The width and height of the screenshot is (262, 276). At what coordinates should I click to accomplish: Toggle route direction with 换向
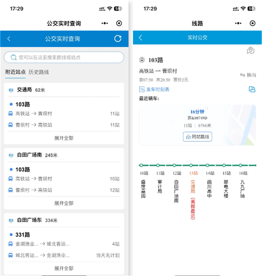[248, 75]
